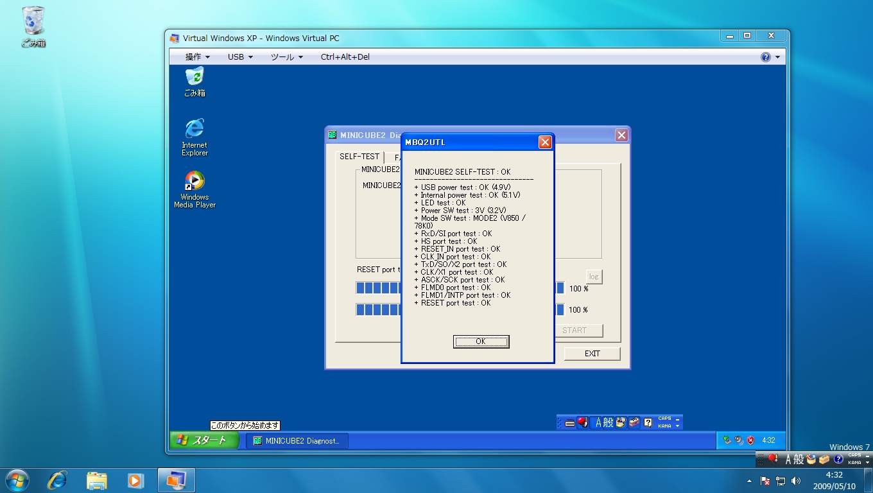Click the Virtual PC help question icon

pyautogui.click(x=766, y=57)
